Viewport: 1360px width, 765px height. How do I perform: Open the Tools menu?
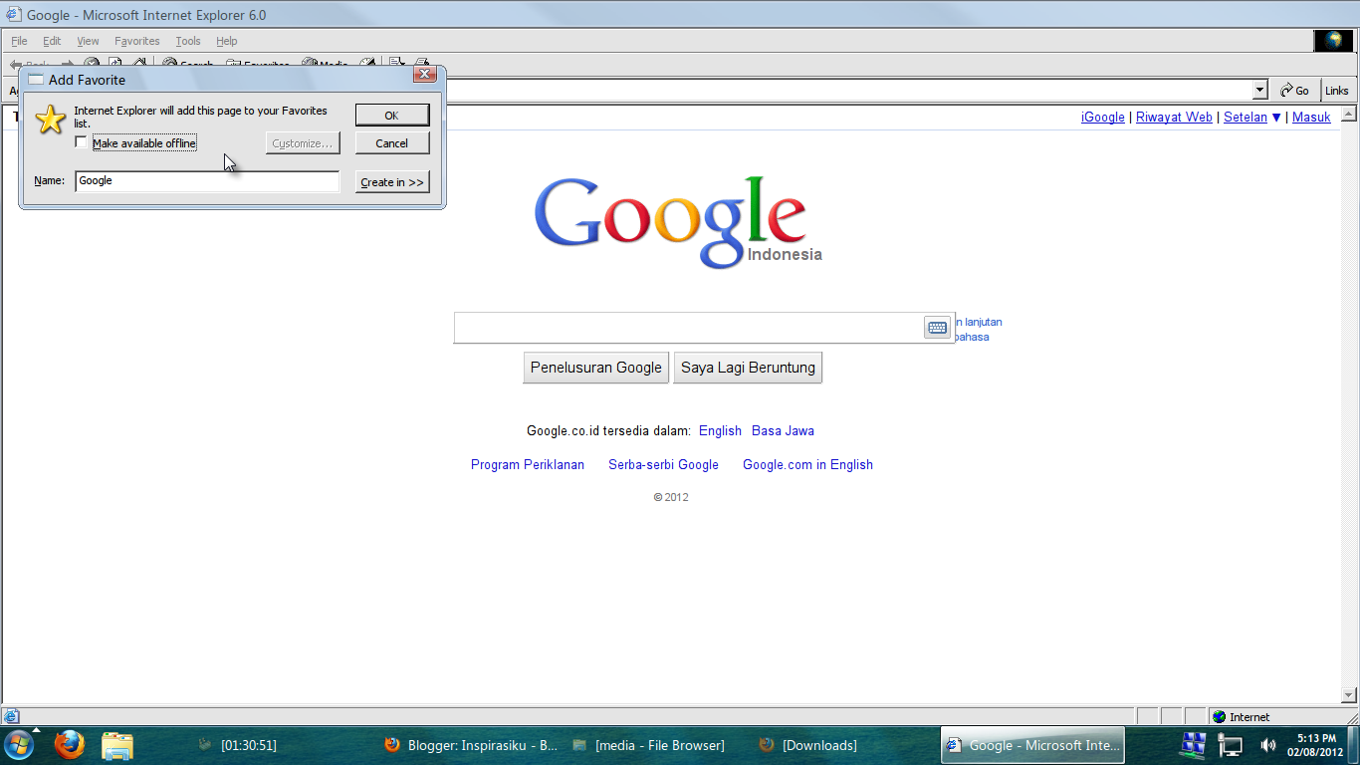tap(188, 41)
